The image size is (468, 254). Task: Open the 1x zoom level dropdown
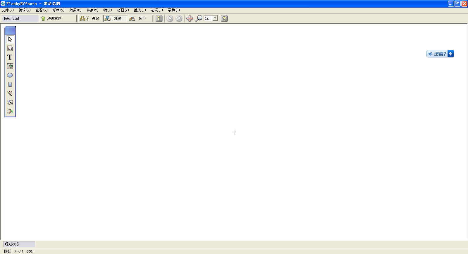pyautogui.click(x=215, y=18)
